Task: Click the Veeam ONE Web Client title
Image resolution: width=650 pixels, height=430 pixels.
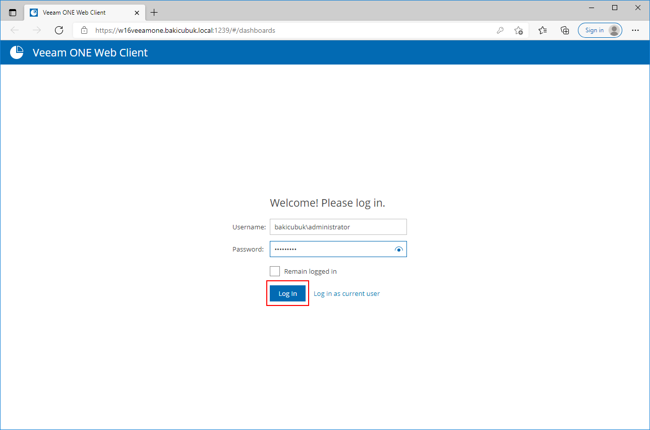Action: coord(90,52)
